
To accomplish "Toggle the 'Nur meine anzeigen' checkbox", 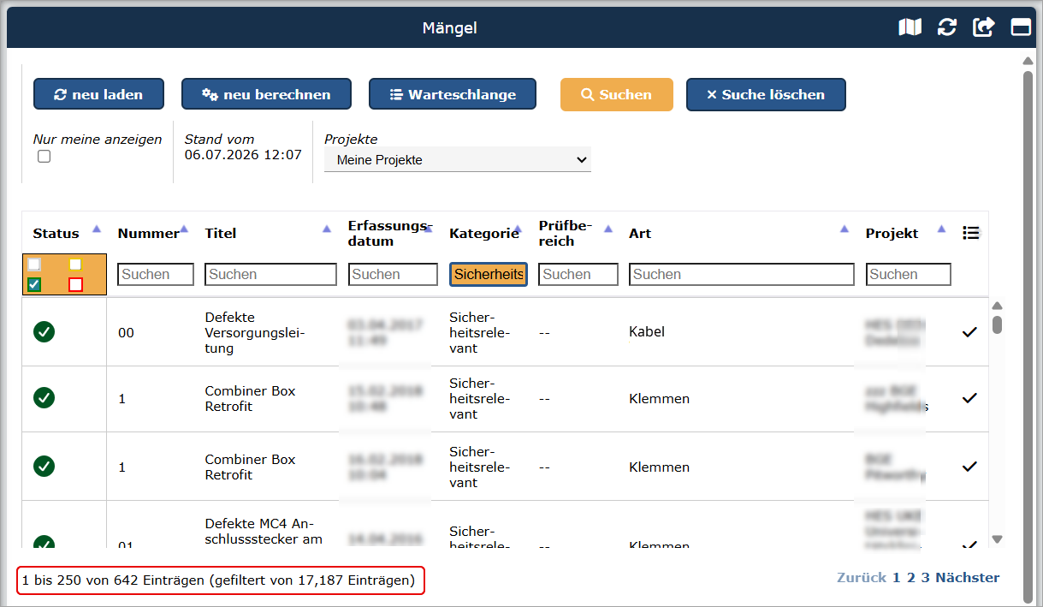I will pyautogui.click(x=44, y=157).
